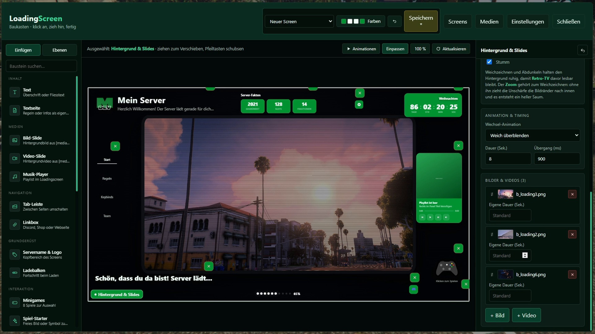Click the stepper arrows on b_loading2 duration
Image resolution: width=595 pixels, height=334 pixels.
click(525, 255)
